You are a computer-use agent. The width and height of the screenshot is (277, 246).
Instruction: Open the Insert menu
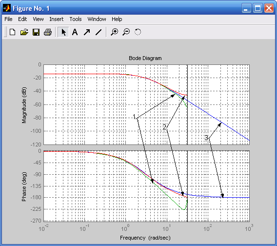(57, 19)
